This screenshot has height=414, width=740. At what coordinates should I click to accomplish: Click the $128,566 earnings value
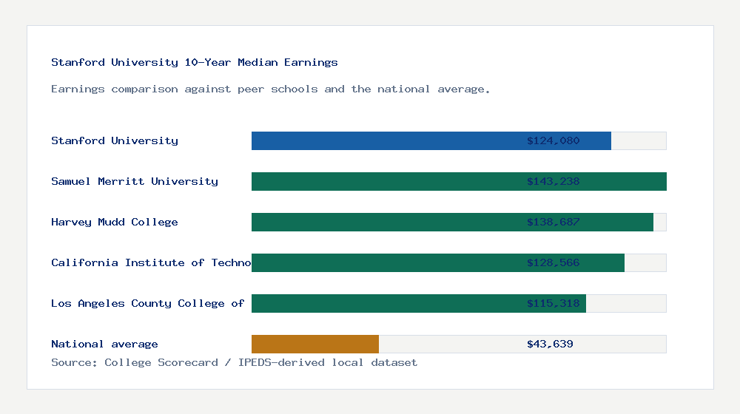[553, 262]
